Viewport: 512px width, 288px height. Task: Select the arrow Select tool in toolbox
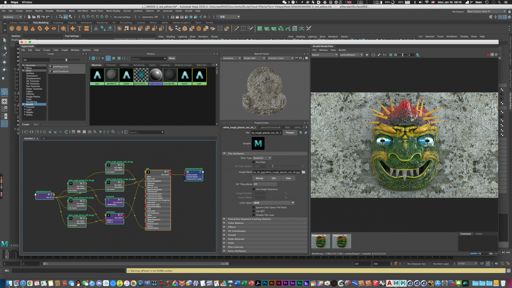(5, 40)
